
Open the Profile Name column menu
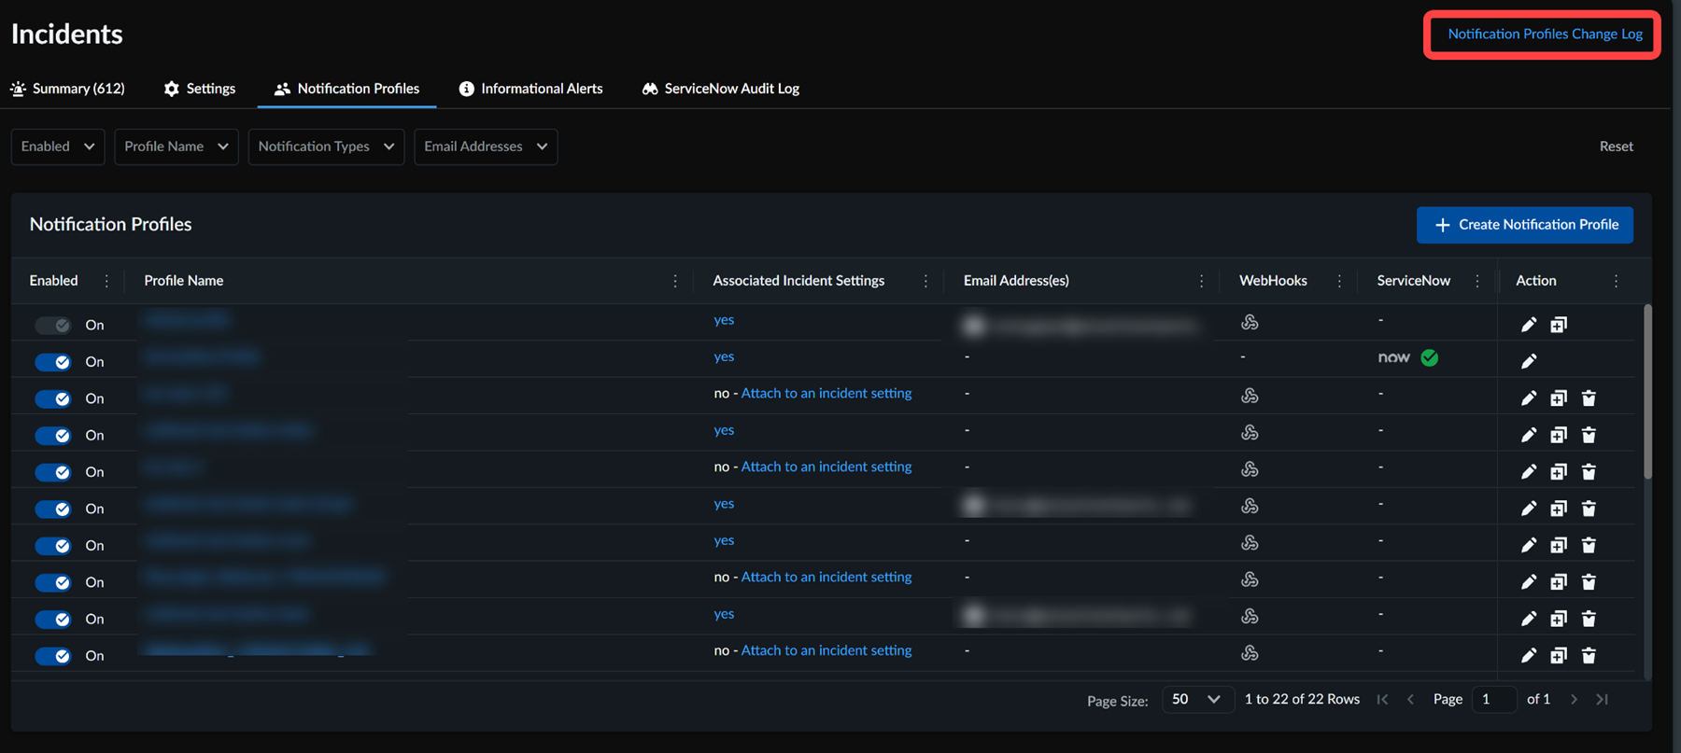click(675, 281)
